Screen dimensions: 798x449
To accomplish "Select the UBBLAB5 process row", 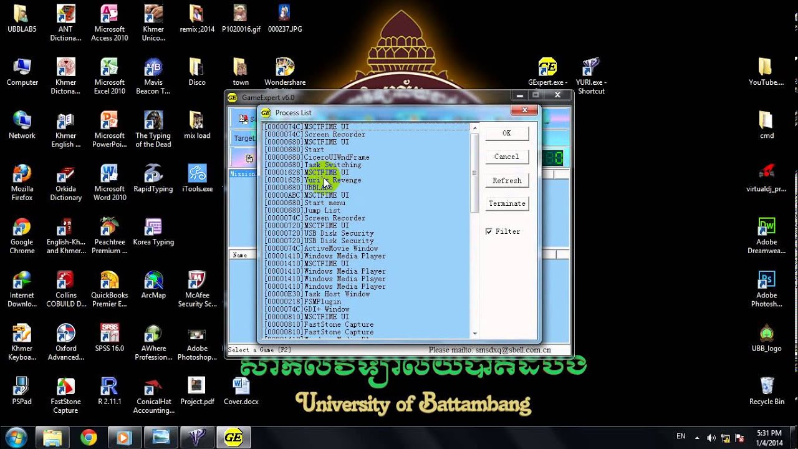I will point(366,188).
